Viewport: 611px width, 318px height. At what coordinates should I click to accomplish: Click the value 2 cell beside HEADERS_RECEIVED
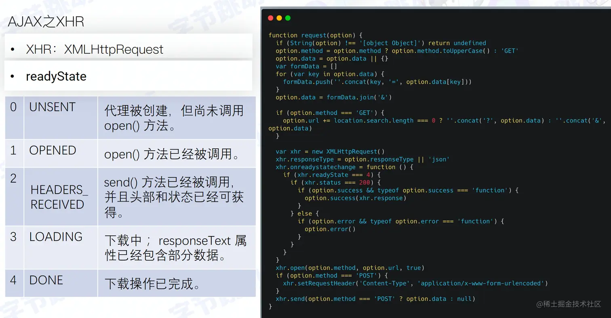[x=14, y=197]
